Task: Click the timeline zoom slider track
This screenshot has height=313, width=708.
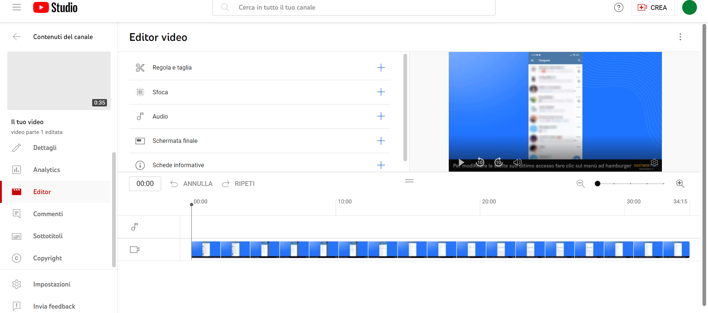Action: pyautogui.click(x=631, y=184)
